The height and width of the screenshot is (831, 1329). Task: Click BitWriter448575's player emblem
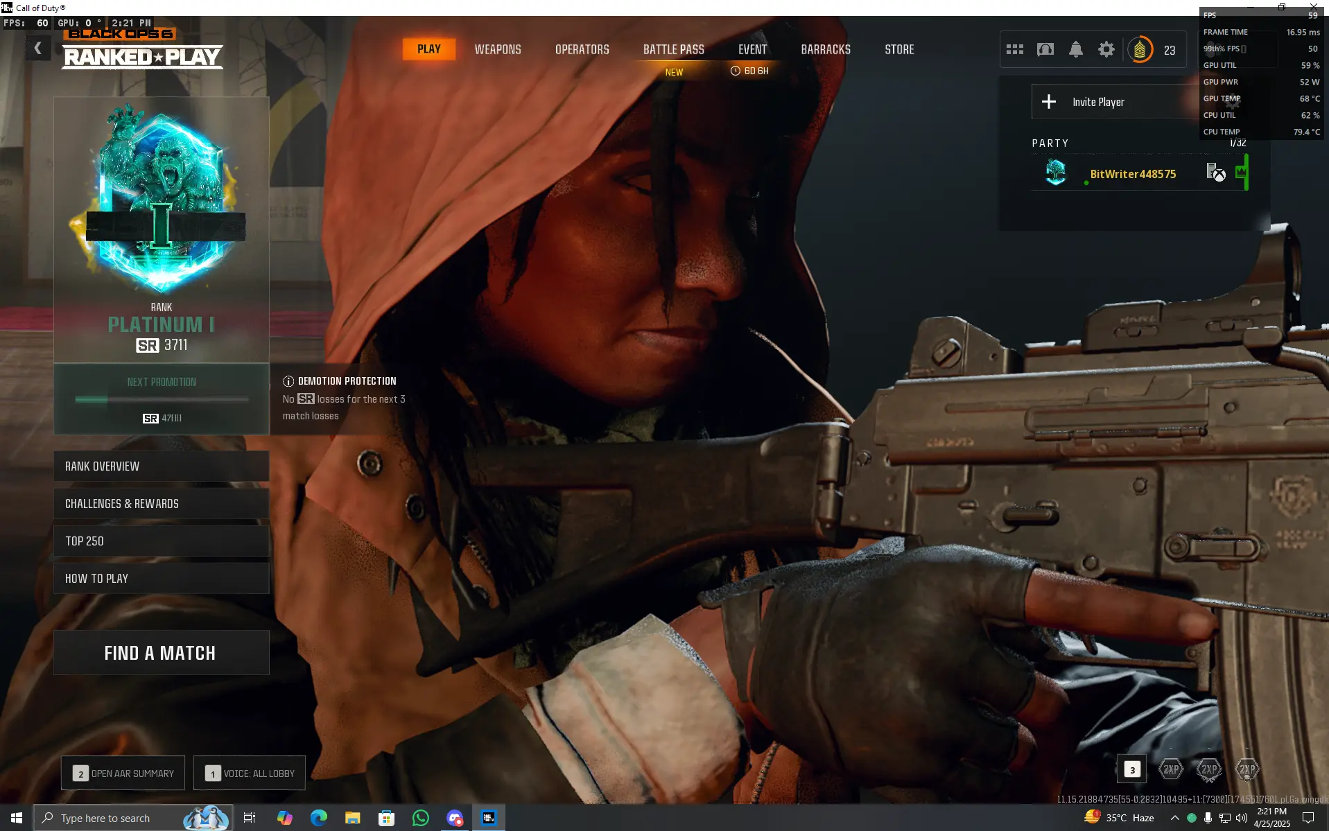[1054, 173]
